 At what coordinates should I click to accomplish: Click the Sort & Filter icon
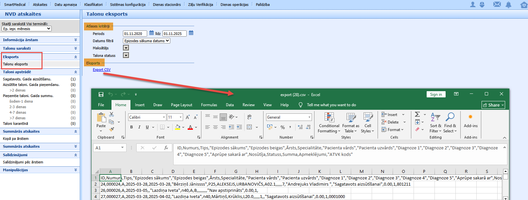point(435,122)
